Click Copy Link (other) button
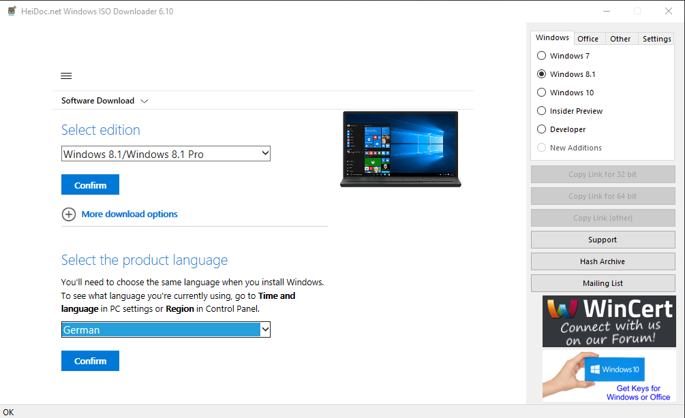 click(603, 218)
